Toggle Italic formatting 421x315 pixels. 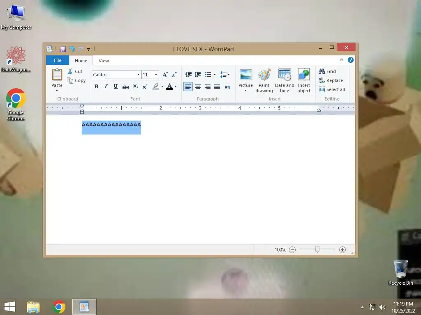point(106,87)
